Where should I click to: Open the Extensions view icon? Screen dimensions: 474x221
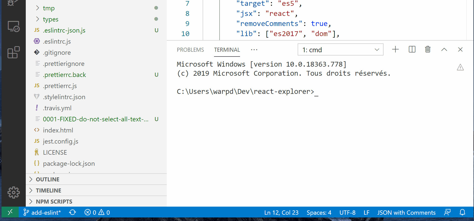pyautogui.click(x=14, y=52)
